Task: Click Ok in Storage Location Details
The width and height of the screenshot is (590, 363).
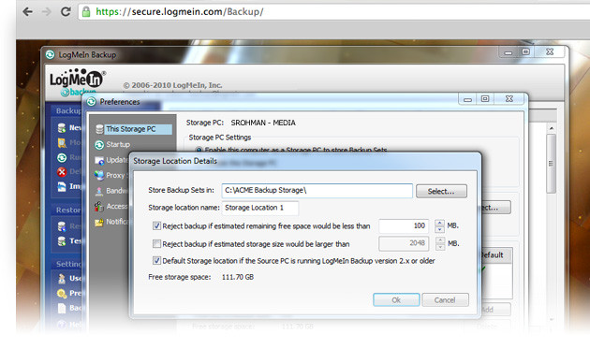Action: 396,300
